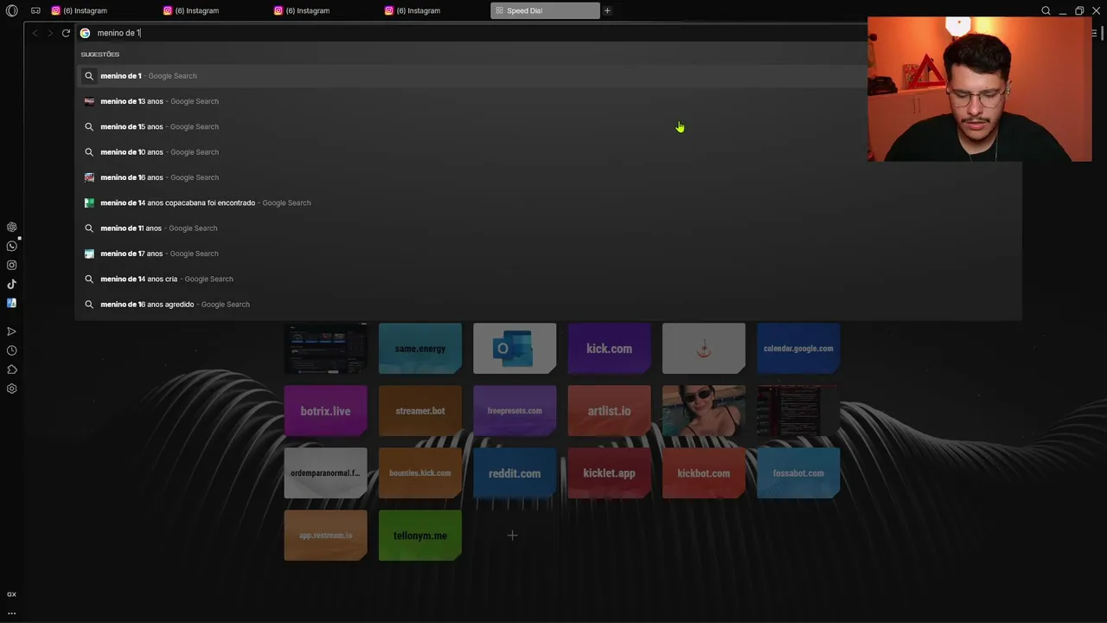Viewport: 1107px width, 623px height.
Task: Open streamer.bot speed dial tile
Action: [420, 411]
